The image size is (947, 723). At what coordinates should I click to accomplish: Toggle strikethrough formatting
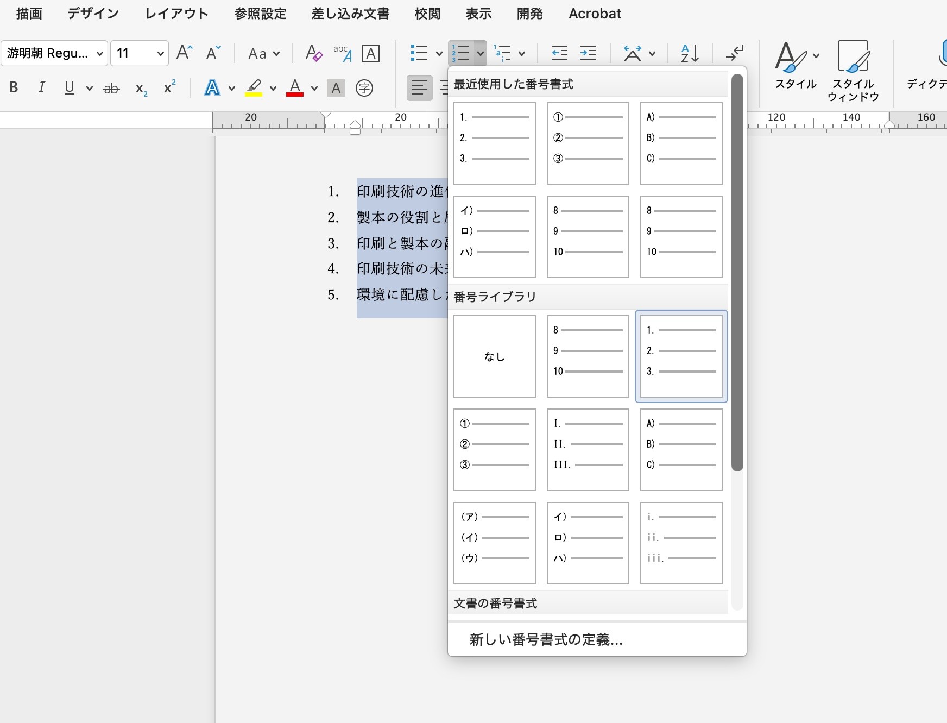(x=111, y=88)
